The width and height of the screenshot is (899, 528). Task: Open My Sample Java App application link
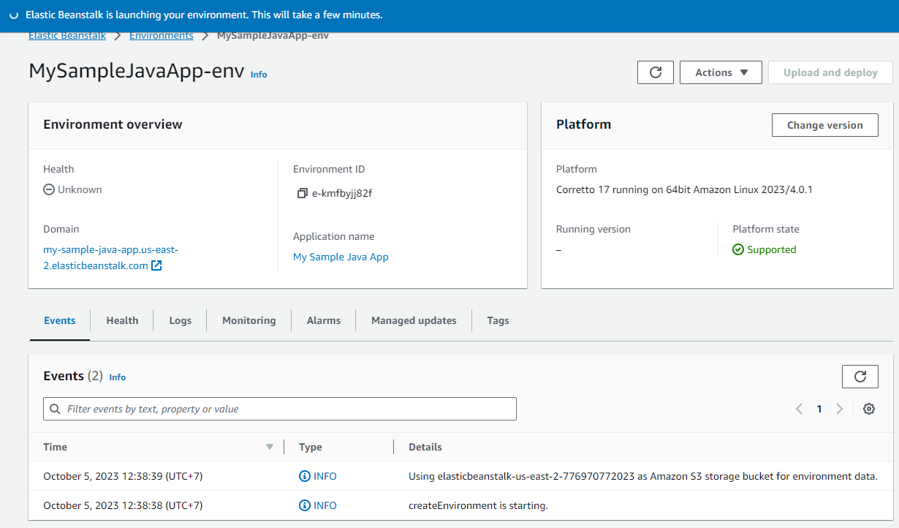click(341, 257)
